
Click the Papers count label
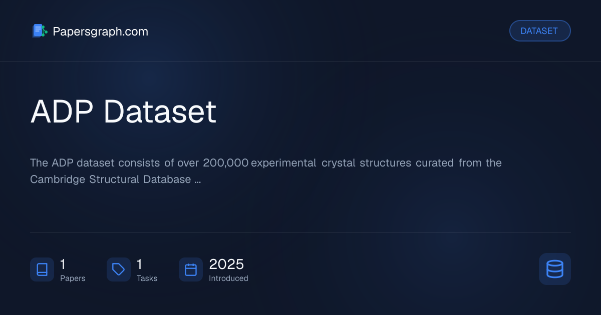73,278
